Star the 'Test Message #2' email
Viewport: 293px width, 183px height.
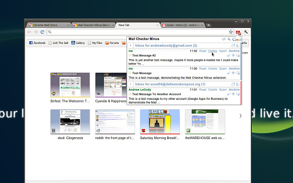(x=130, y=55)
